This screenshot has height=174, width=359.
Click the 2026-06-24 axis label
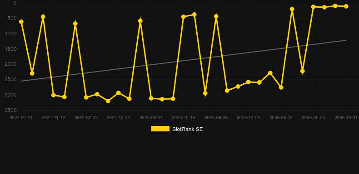tap(313, 118)
